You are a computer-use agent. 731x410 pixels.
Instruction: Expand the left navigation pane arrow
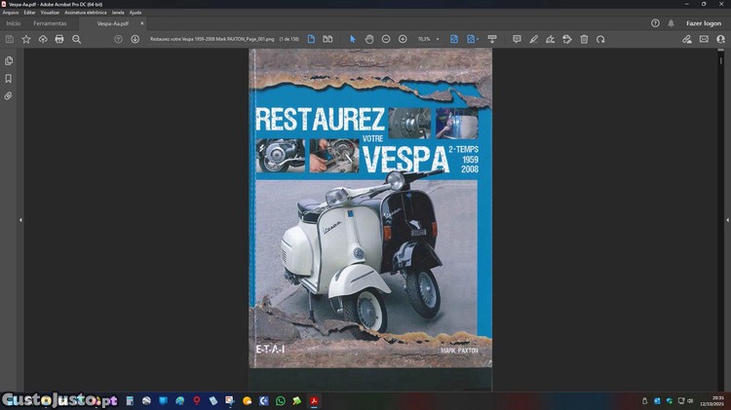[x=20, y=220]
